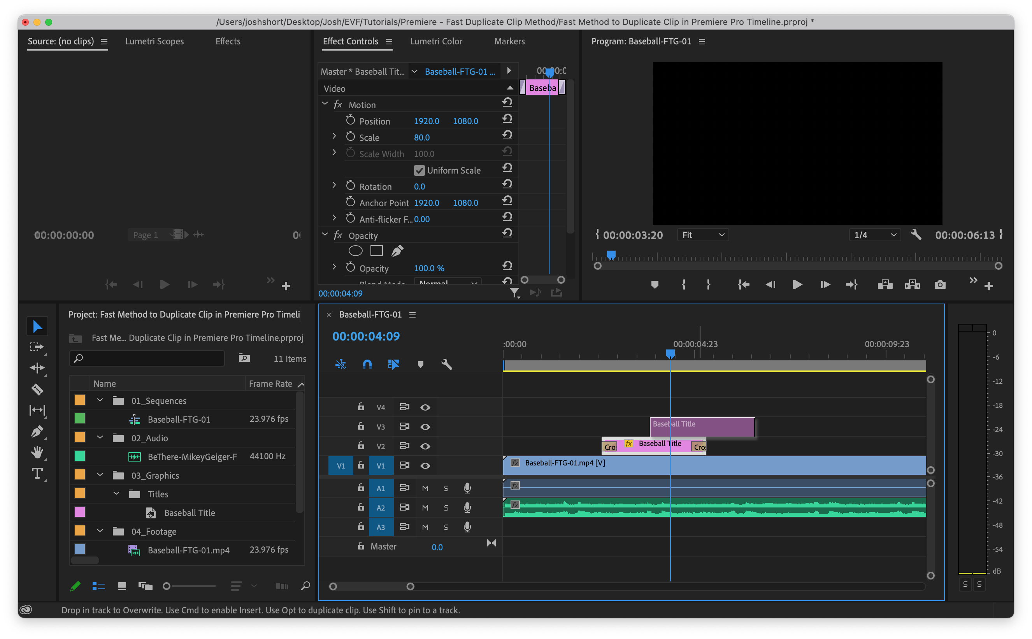Select Baseball Title graphic in project
Screen dimensions: 1032x639
click(x=190, y=513)
